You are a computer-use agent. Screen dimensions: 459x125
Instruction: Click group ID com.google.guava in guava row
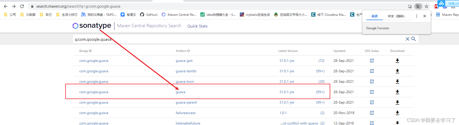coord(94,92)
